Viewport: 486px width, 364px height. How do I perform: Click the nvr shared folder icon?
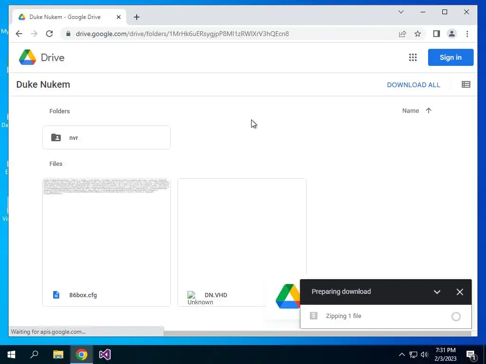[x=56, y=137]
